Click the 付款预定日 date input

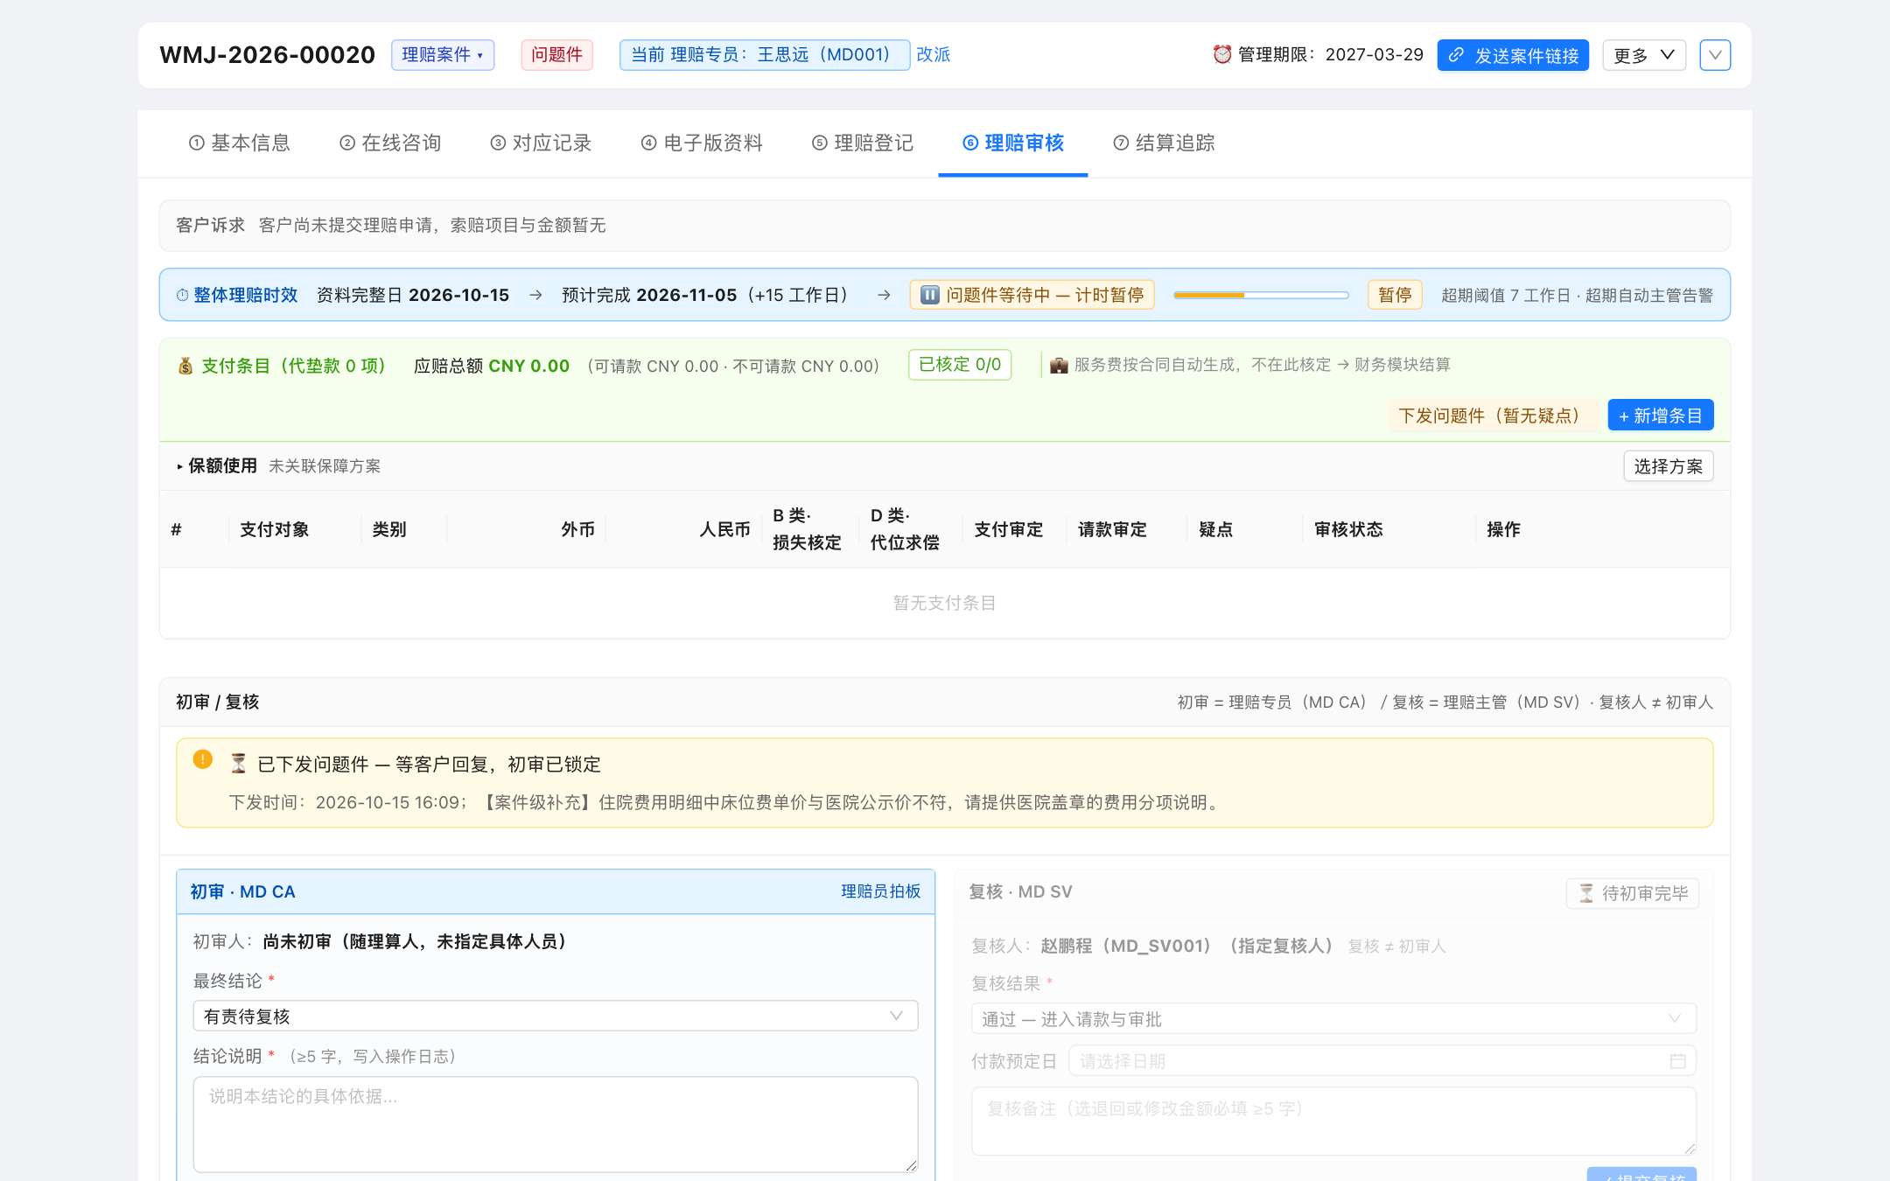click(1383, 1061)
